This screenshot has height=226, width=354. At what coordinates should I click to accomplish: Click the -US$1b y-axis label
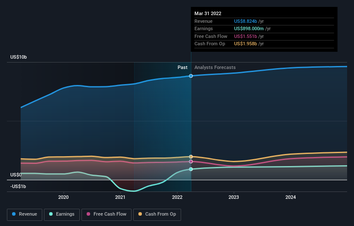18,186
